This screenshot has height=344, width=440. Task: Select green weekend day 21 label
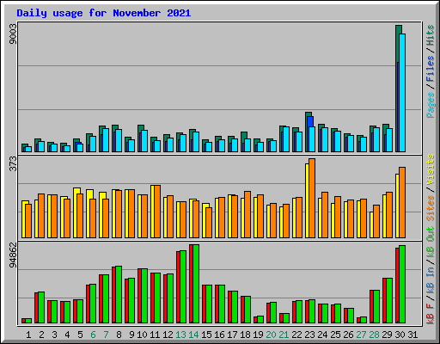point(284,335)
